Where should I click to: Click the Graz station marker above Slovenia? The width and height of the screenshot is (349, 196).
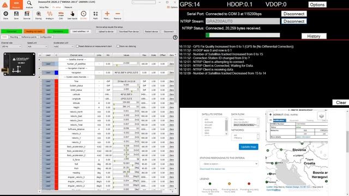click(302, 143)
